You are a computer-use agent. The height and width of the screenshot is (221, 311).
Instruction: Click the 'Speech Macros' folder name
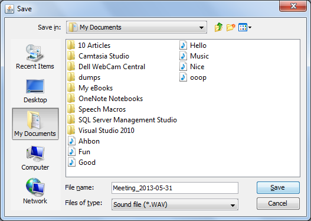(102, 109)
